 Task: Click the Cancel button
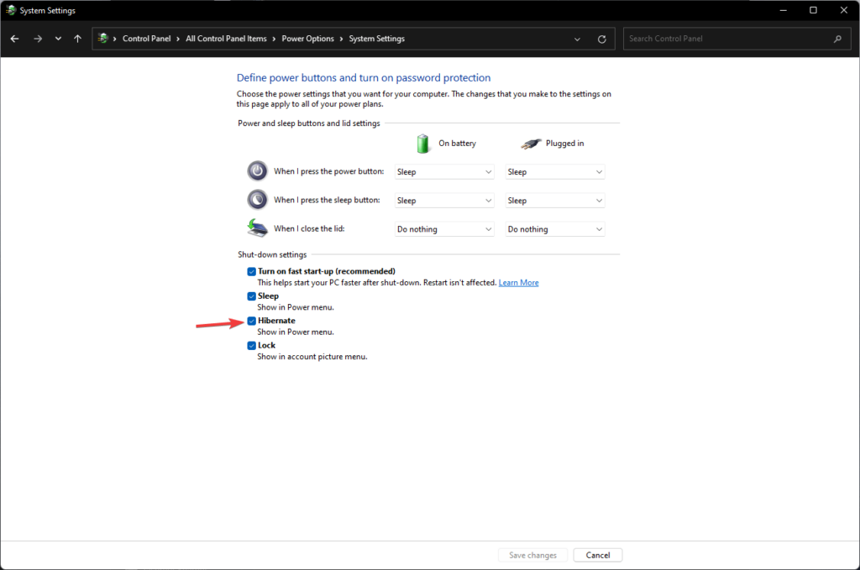(598, 555)
